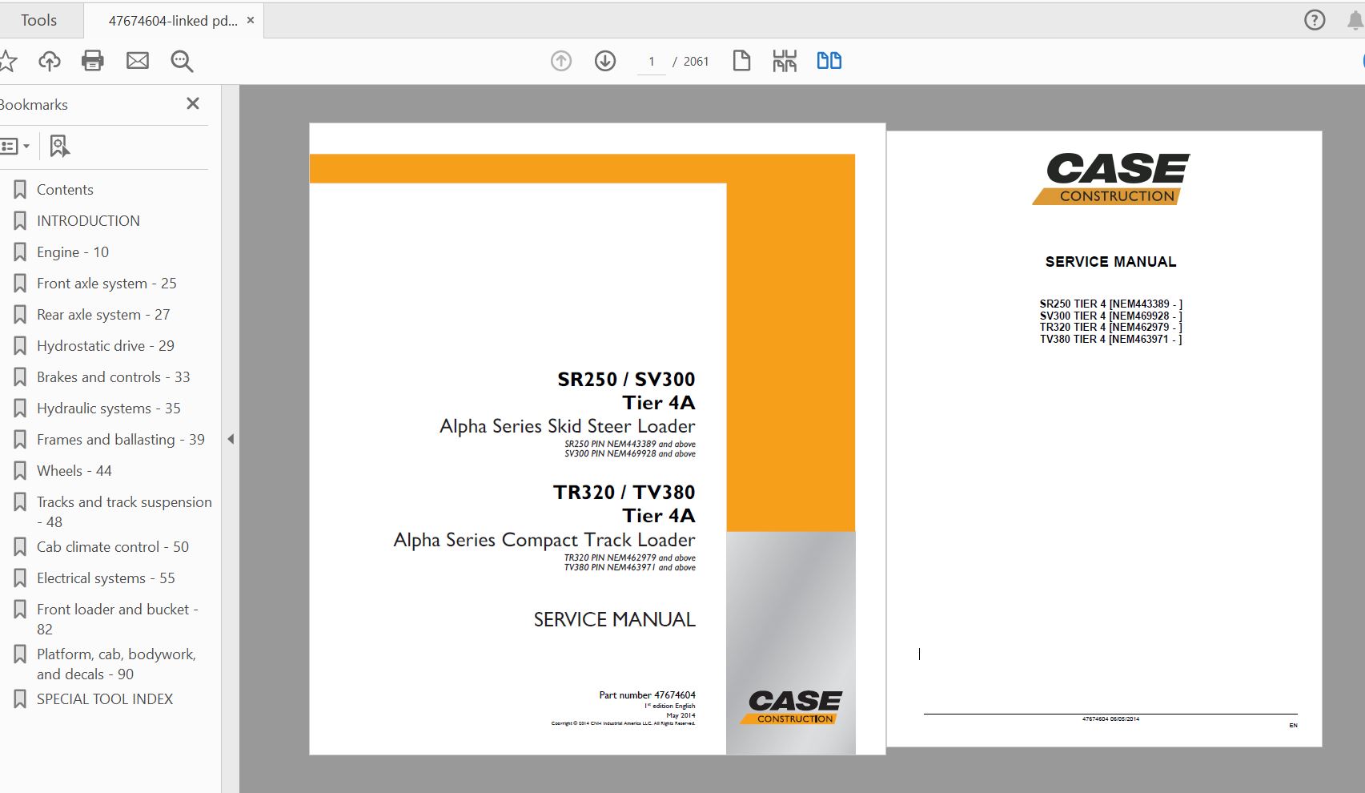Image resolution: width=1365 pixels, height=793 pixels.
Task: Jump to Wheels - 44 bookmark
Action: [74, 471]
